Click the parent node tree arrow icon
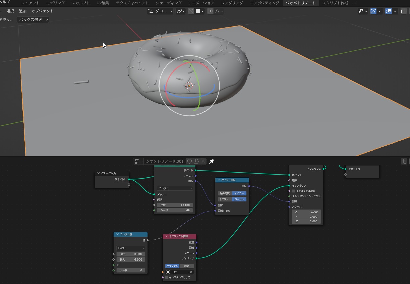The height and width of the screenshot is (284, 410). 404,161
